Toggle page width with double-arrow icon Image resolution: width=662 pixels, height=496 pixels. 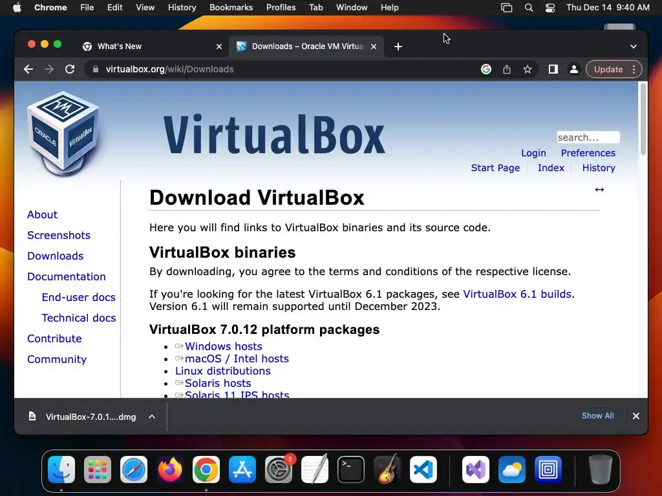599,190
